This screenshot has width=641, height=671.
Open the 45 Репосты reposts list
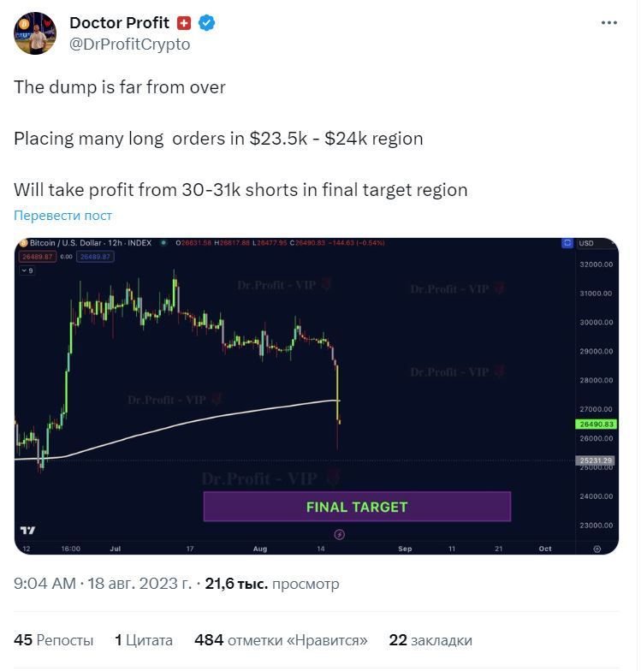[x=53, y=640]
